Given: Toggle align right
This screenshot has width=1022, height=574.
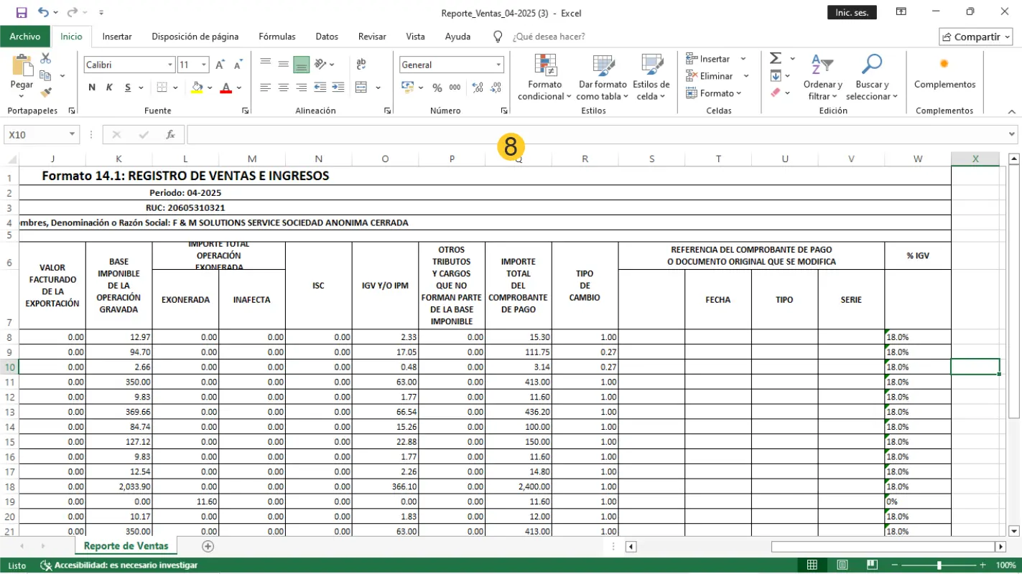Looking at the screenshot, I should click(302, 88).
